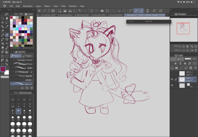
Task: Toggle visibility eye of Layer 1
Action: (x=172, y=79)
